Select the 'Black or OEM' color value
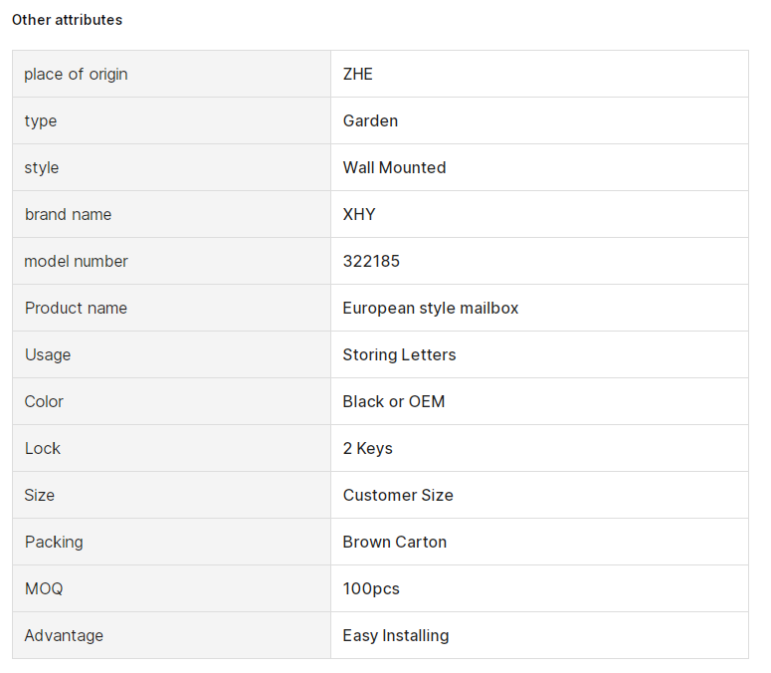 393,401
